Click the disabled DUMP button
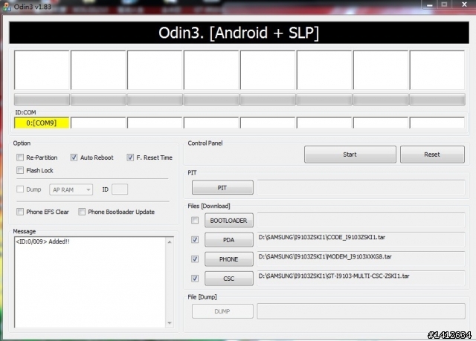The height and width of the screenshot is (341, 476). 222,311
